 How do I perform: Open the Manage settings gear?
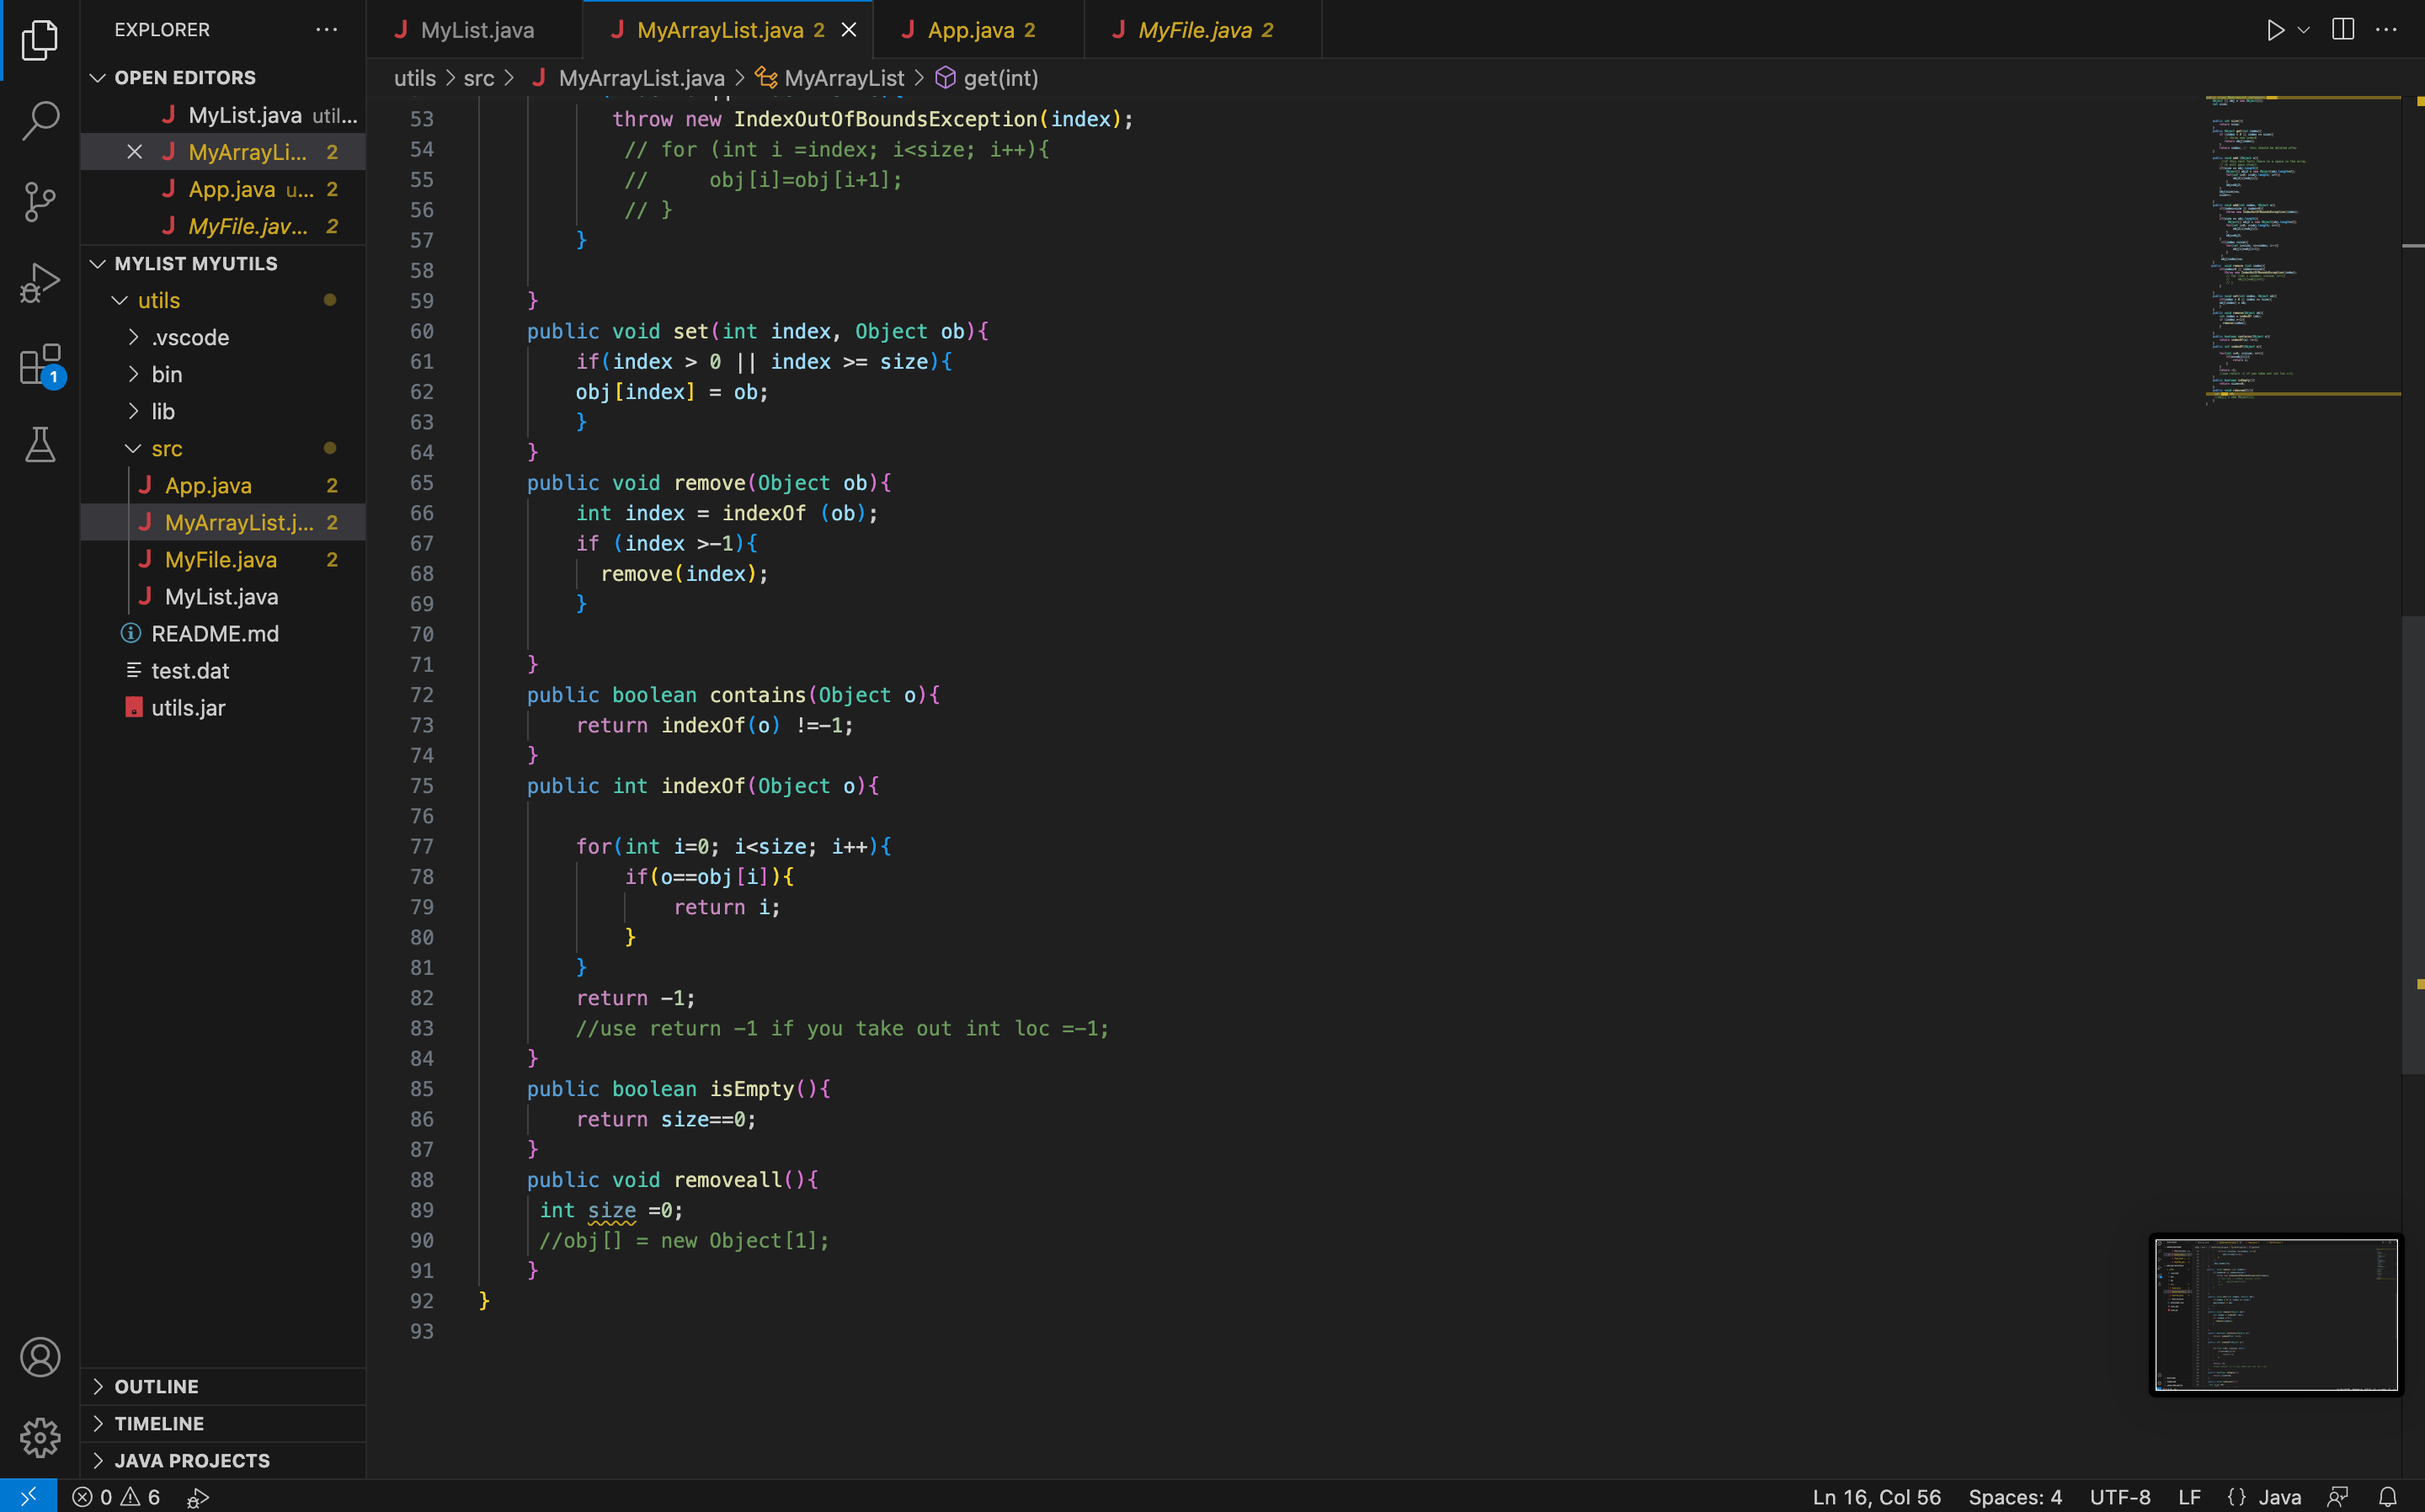pos(40,1438)
